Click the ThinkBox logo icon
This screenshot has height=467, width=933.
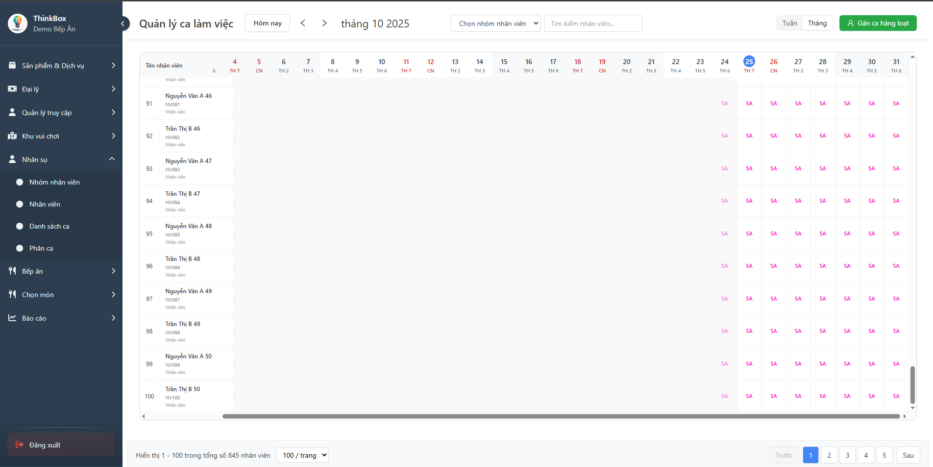tap(18, 23)
